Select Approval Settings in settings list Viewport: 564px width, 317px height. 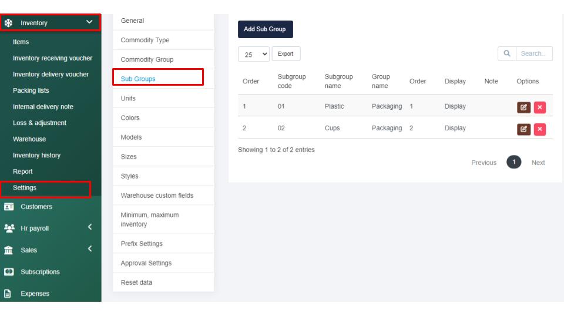[146, 263]
